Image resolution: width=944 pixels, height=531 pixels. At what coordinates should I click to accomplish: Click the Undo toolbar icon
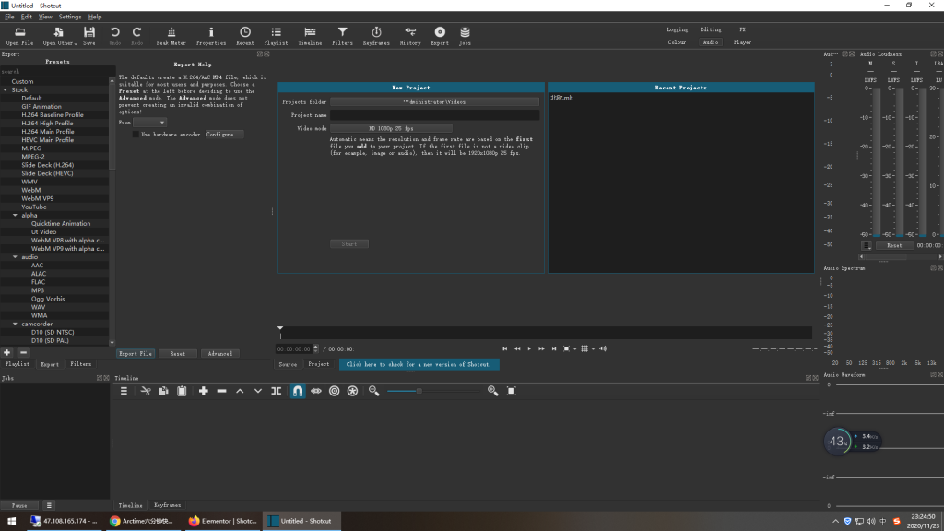[x=114, y=36]
